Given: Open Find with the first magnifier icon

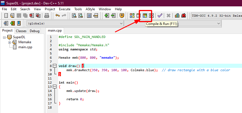Looking at the screenshot, I should coord(74,16).
